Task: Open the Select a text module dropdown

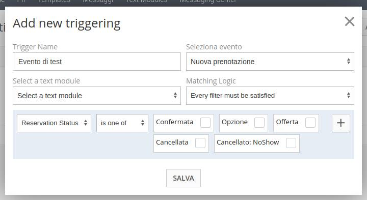Action: pyautogui.click(x=97, y=96)
